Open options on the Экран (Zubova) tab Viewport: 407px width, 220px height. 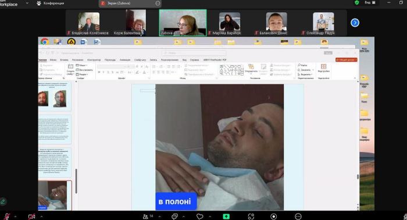click(x=158, y=3)
